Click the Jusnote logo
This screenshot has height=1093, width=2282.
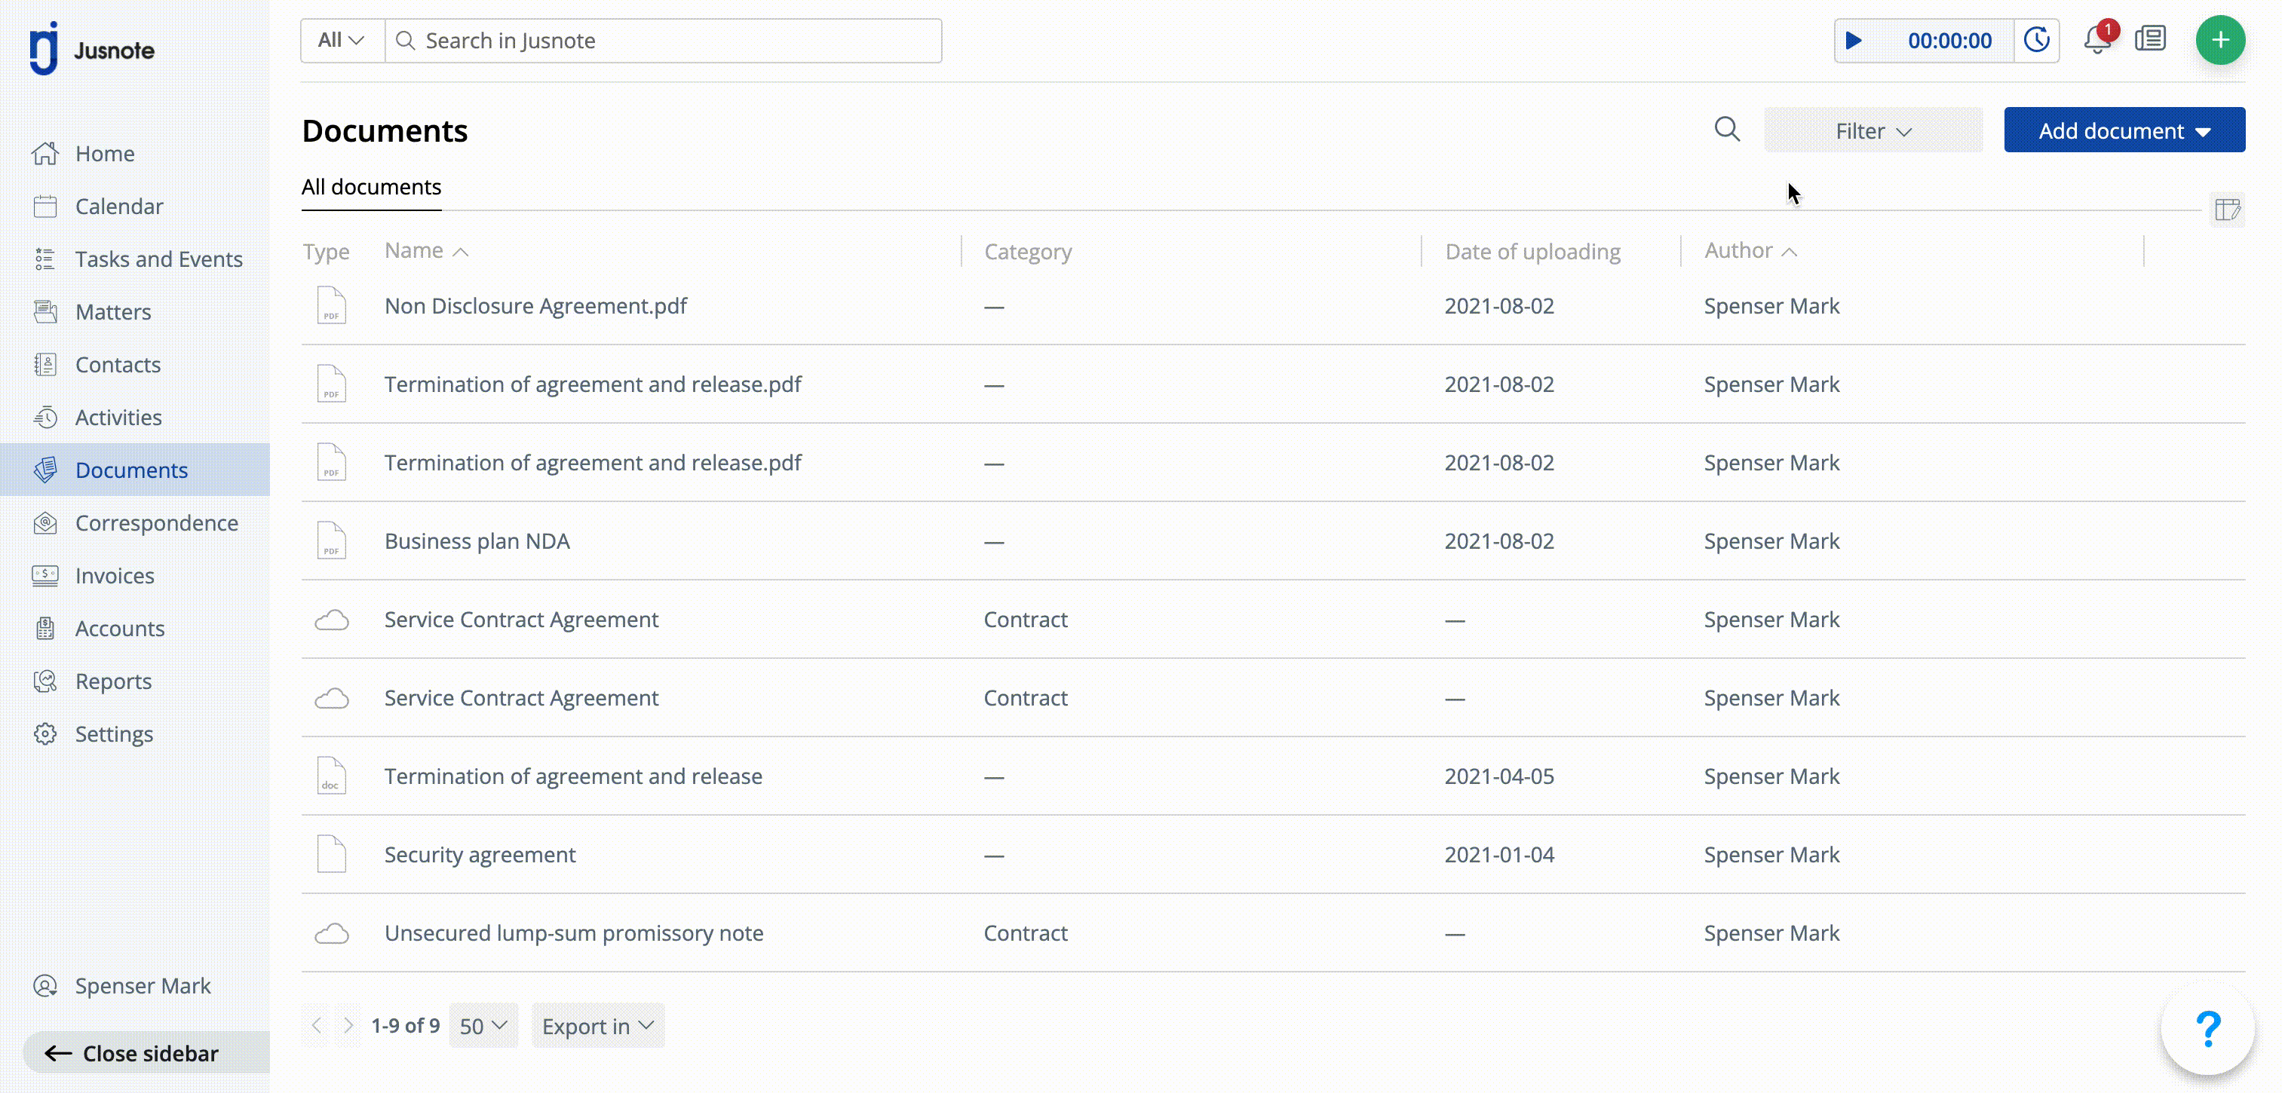click(x=91, y=49)
